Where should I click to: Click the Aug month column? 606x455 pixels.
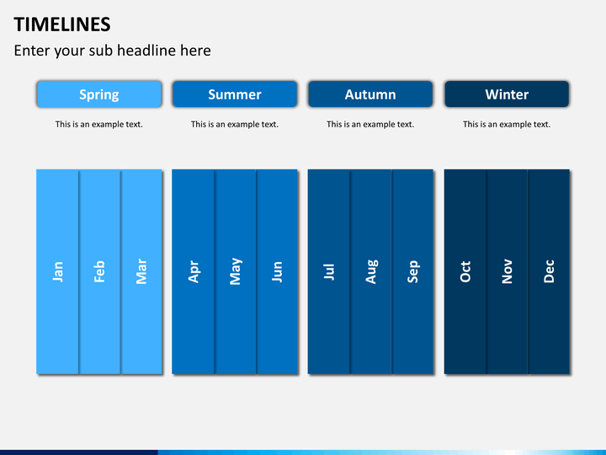pyautogui.click(x=371, y=271)
